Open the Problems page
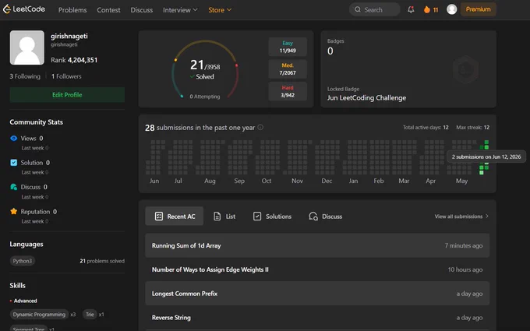Image resolution: width=530 pixels, height=331 pixels. coord(72,10)
